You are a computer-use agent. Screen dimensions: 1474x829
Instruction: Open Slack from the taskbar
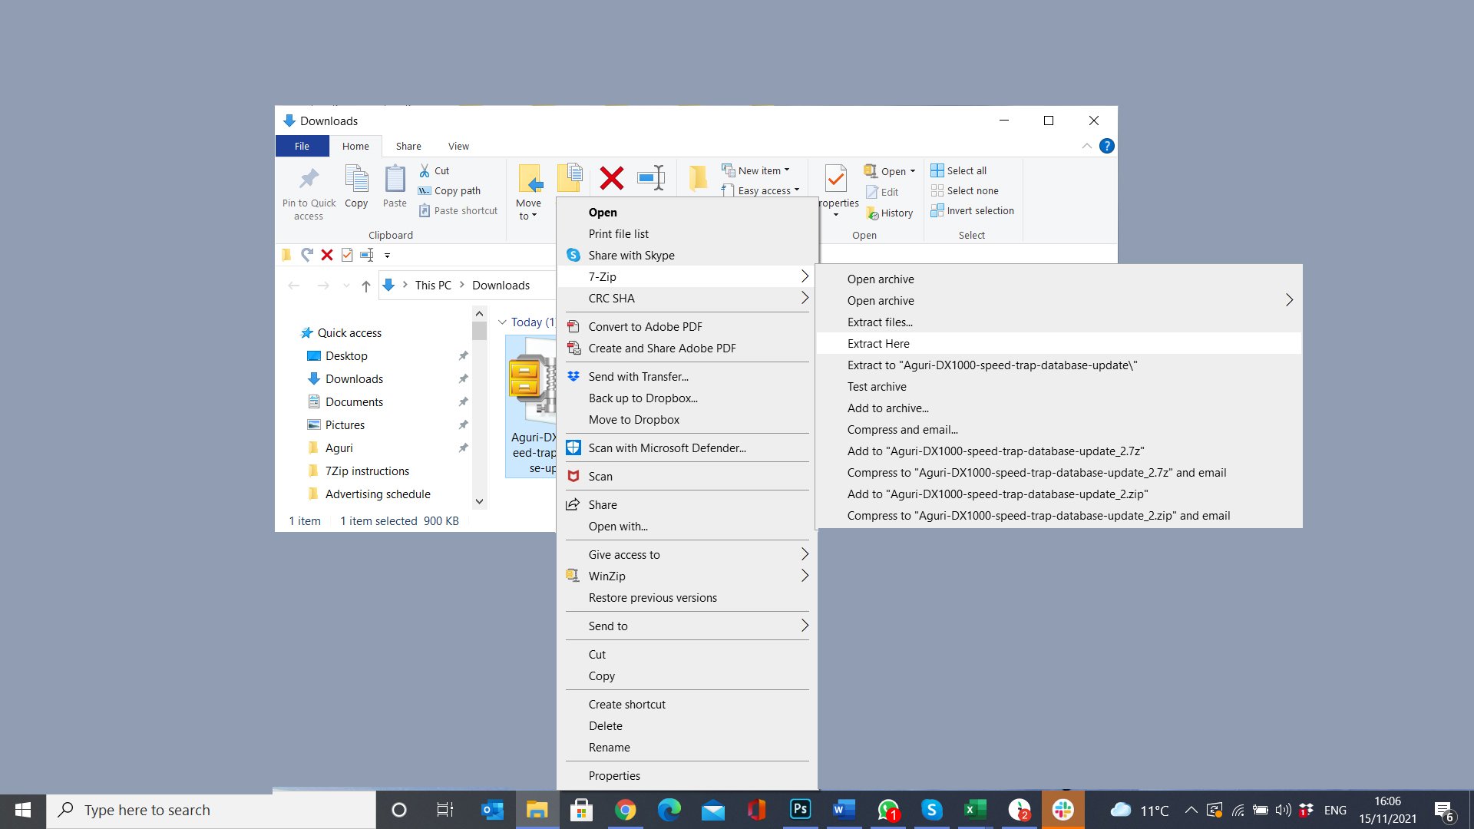click(x=1063, y=809)
